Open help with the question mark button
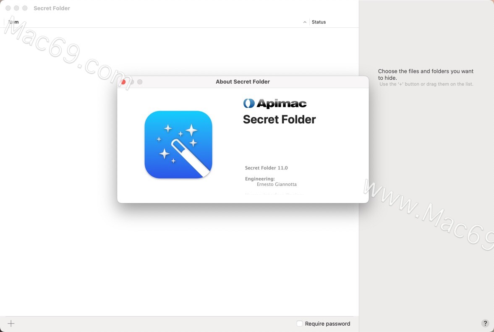This screenshot has height=332, width=494. click(x=485, y=323)
